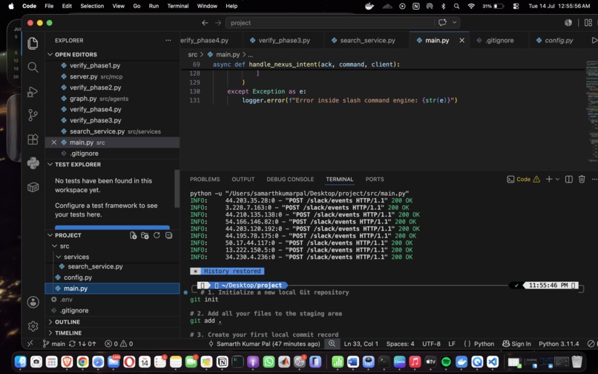Switch to the search_service.py tab

(367, 41)
